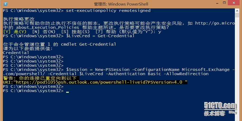Click the 管理员: Windows PowerShell title text
The width and height of the screenshot is (242, 121).
click(x=121, y=4)
